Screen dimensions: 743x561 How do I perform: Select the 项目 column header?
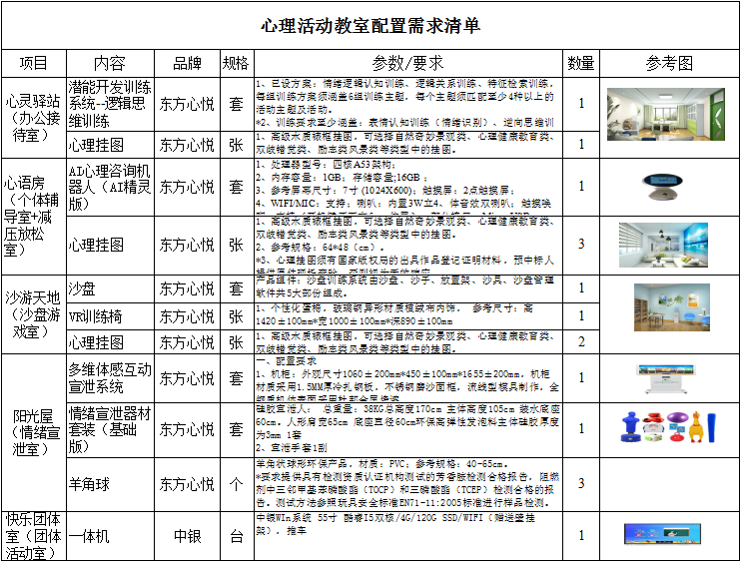pos(34,63)
